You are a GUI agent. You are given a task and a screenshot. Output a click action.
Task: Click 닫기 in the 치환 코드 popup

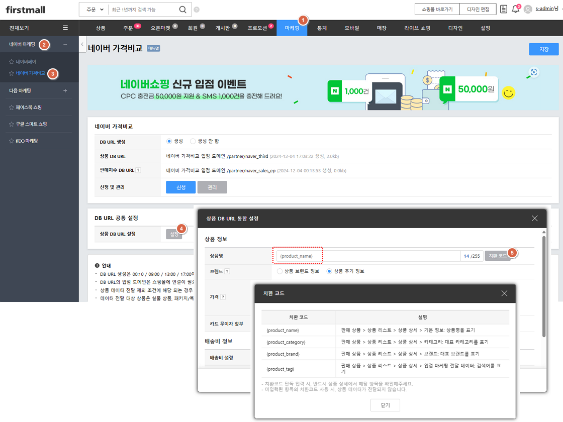click(385, 405)
